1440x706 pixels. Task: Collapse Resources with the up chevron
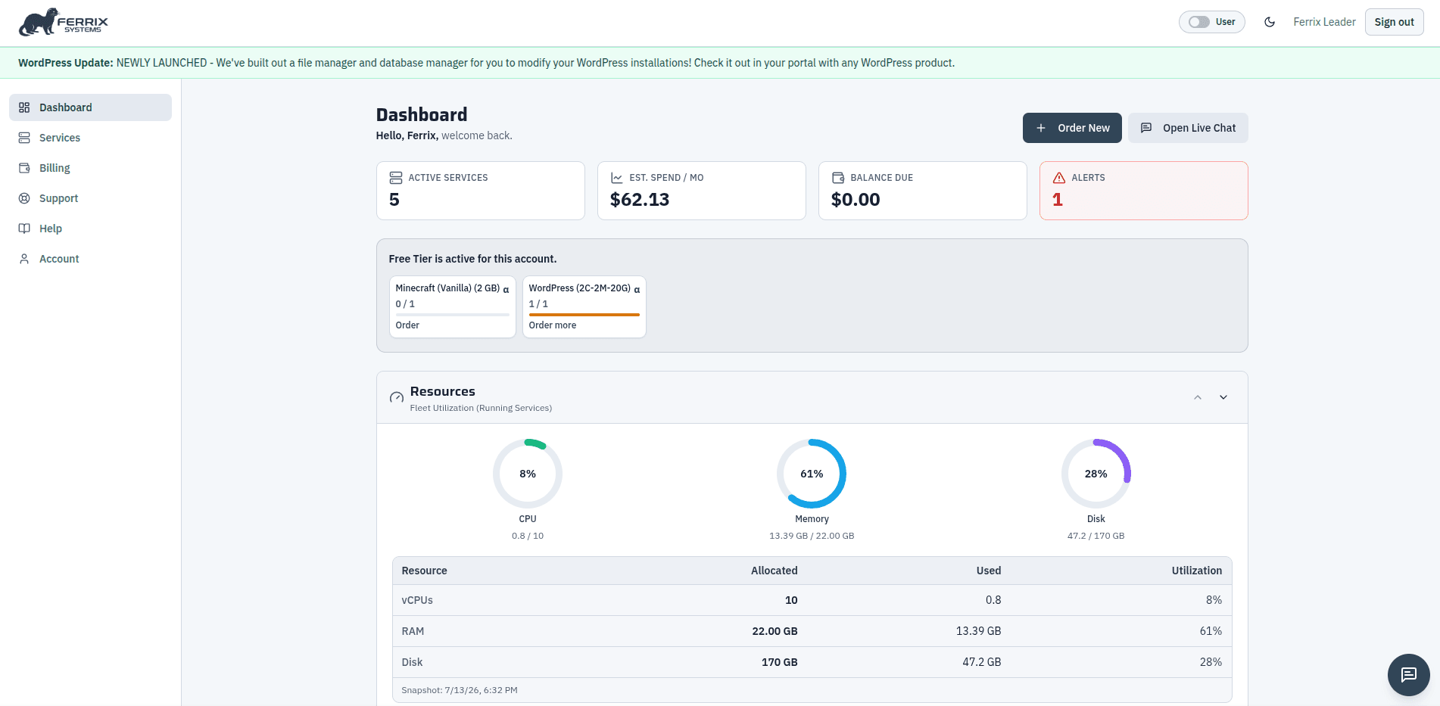click(1198, 397)
